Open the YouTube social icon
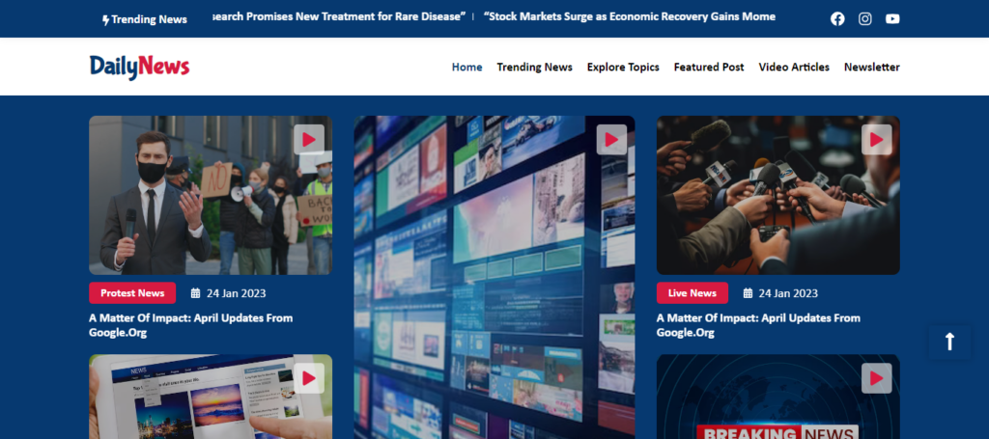Screen dimensions: 989x439 (x=892, y=18)
